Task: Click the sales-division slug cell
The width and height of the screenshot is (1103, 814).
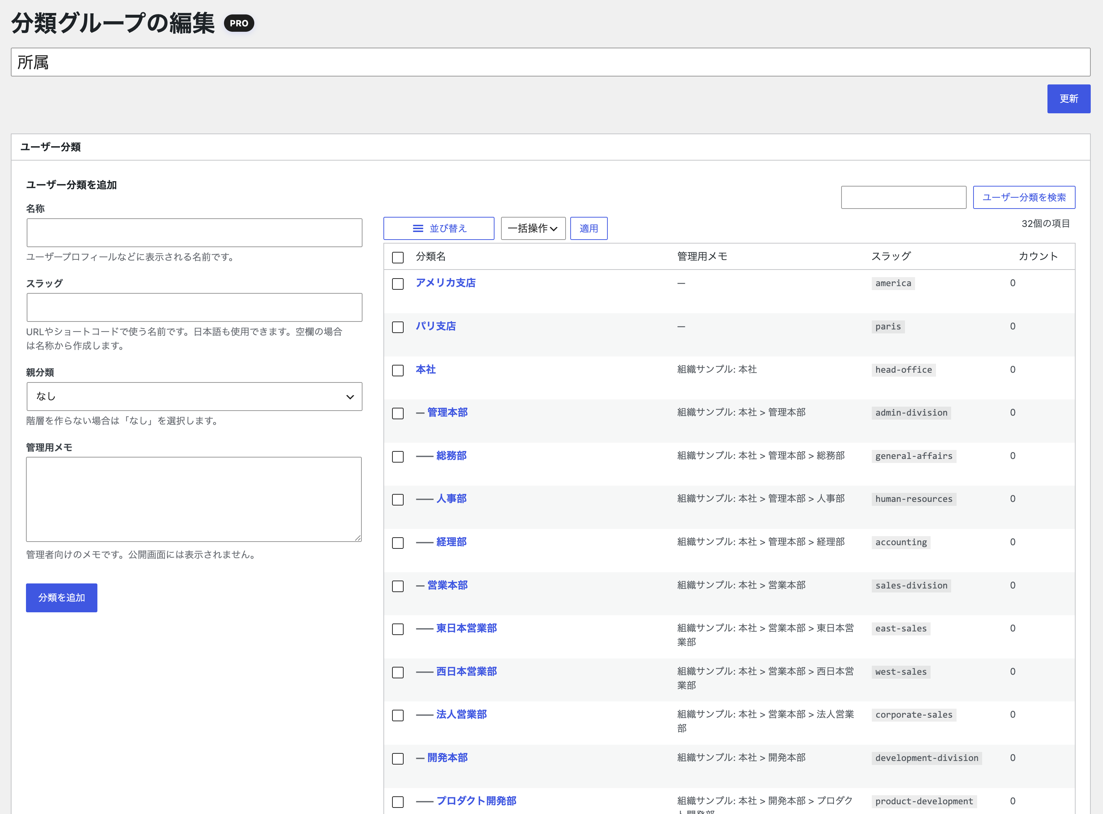Action: 911,586
